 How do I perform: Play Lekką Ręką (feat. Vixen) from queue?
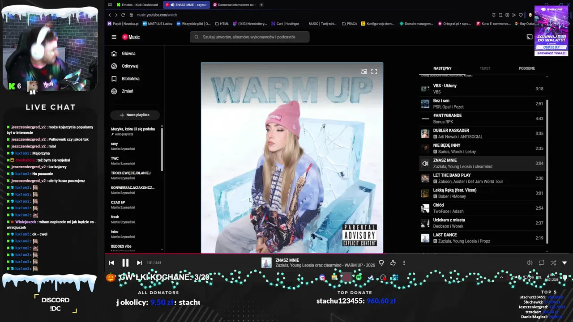(x=483, y=193)
